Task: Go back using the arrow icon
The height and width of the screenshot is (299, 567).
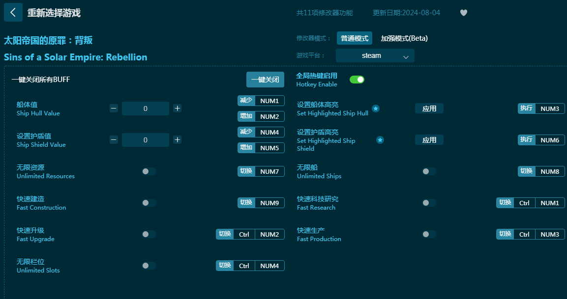Action: click(13, 12)
